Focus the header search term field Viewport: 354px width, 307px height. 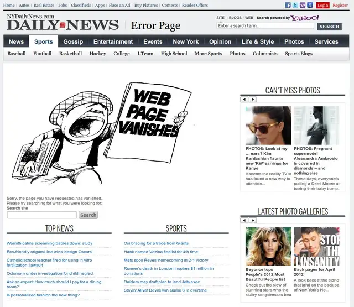click(x=265, y=26)
